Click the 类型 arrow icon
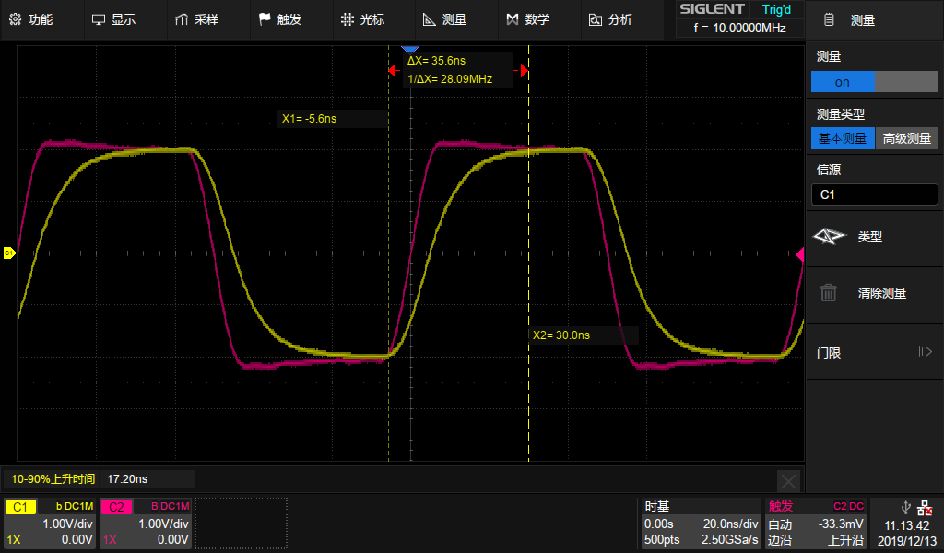This screenshot has height=553, width=944. click(829, 237)
